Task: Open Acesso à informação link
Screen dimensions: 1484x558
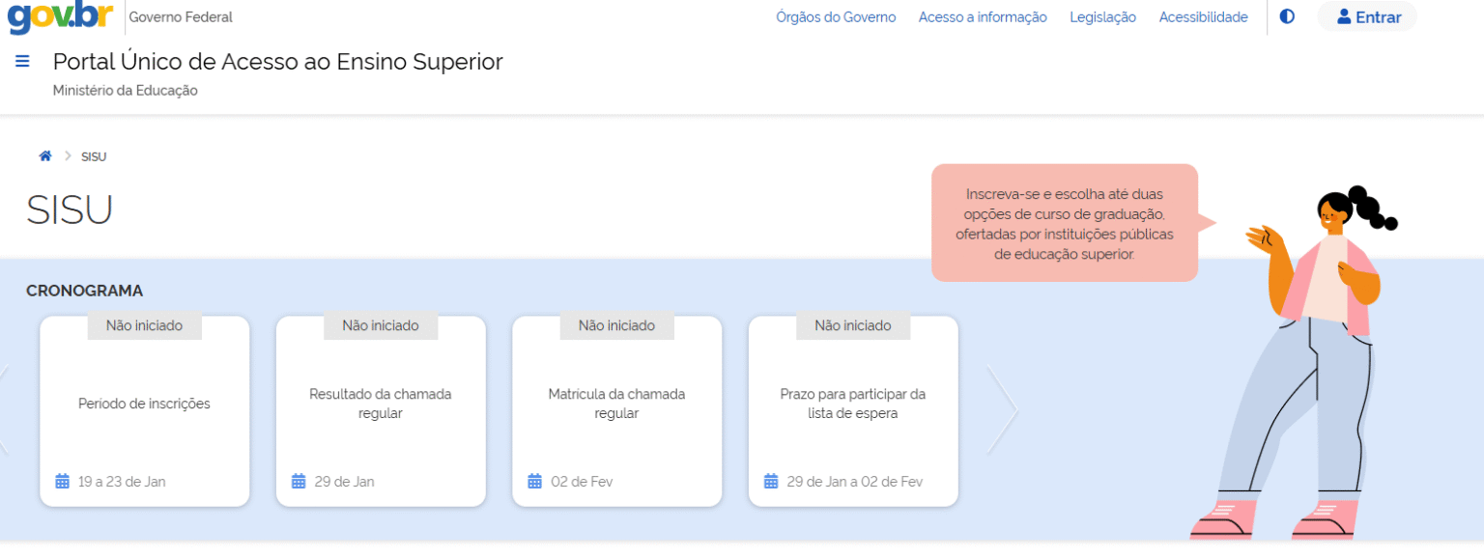Action: (x=983, y=17)
